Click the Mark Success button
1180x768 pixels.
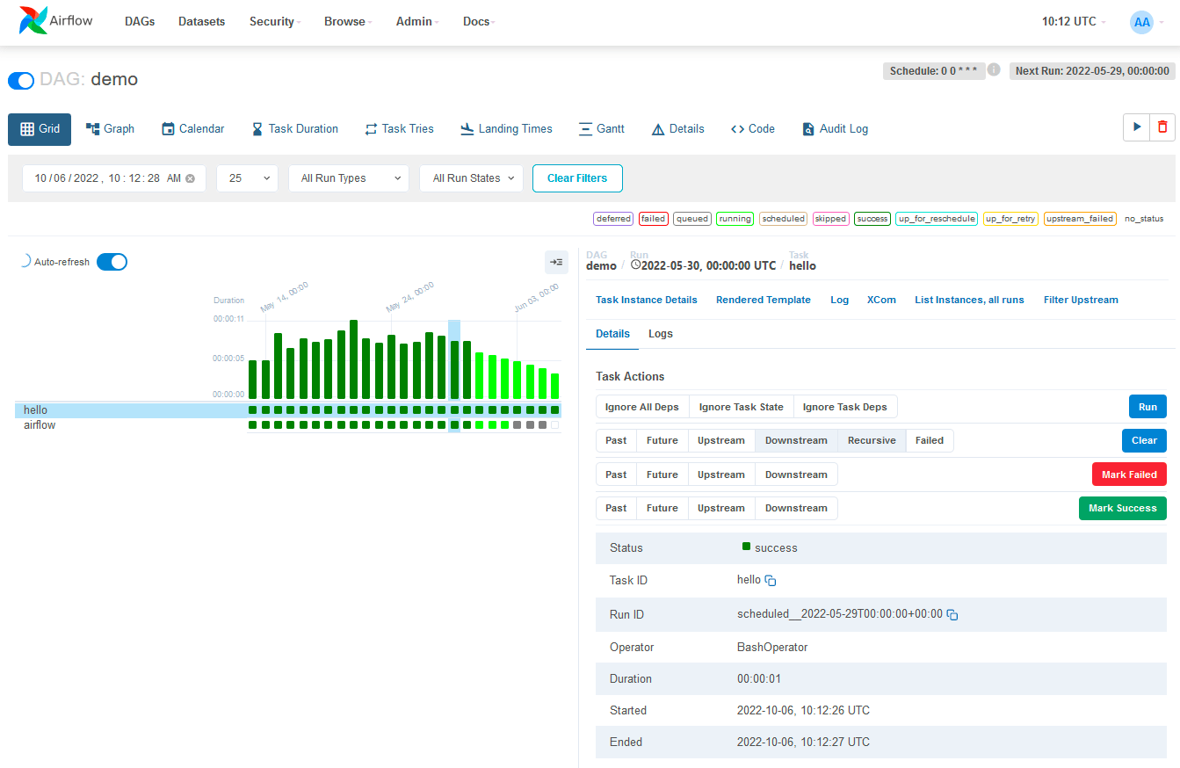pos(1122,508)
